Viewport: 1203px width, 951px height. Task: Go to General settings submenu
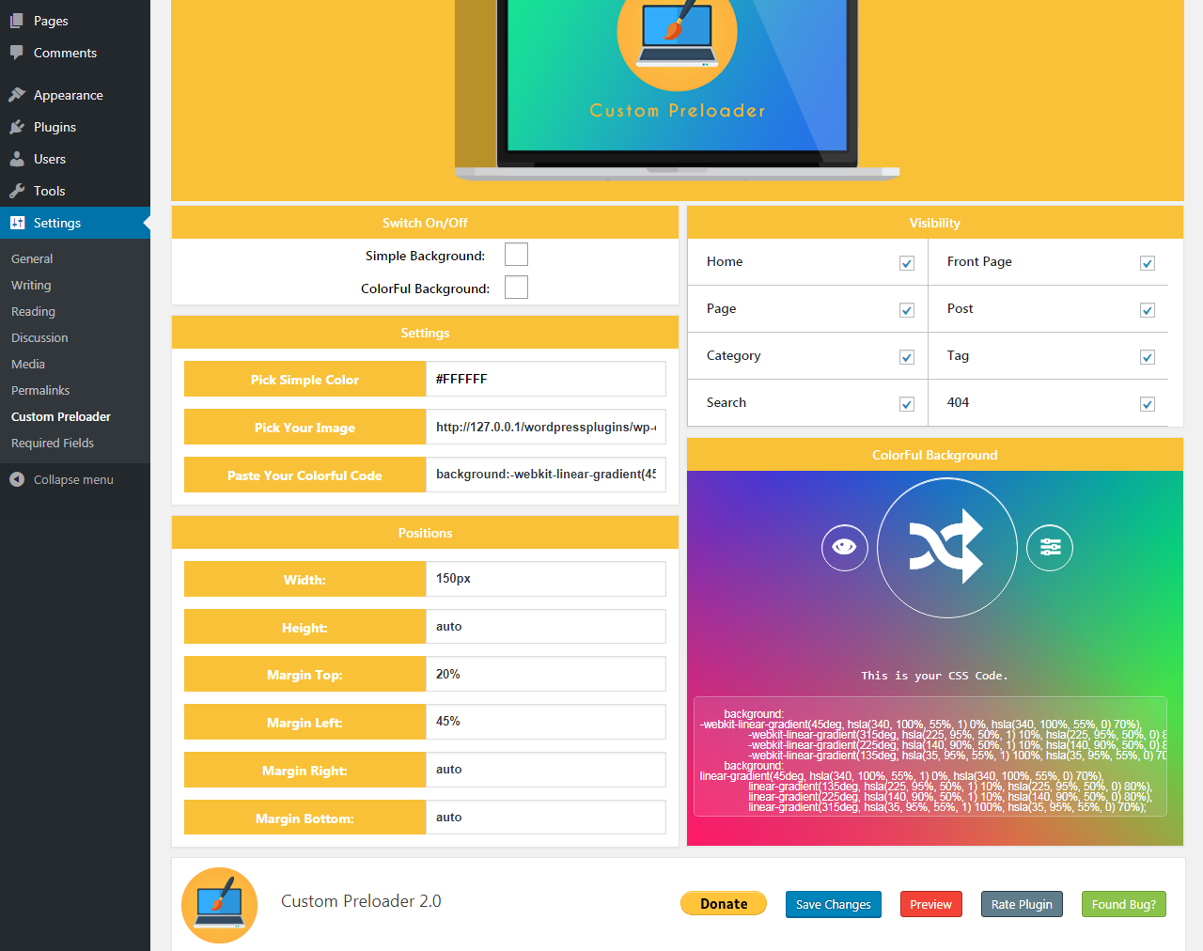(32, 258)
